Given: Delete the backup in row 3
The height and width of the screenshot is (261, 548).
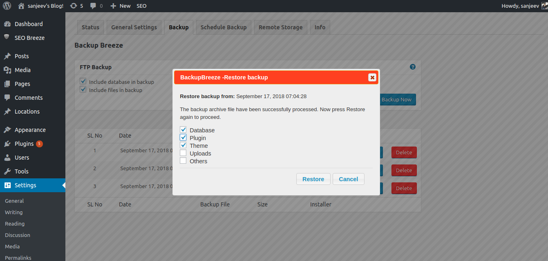Looking at the screenshot, I should point(404,189).
